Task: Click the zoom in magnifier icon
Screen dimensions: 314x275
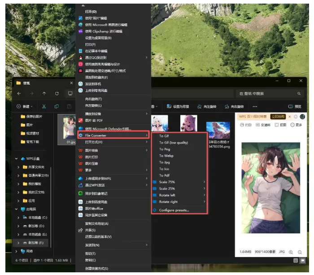Action: point(291,252)
